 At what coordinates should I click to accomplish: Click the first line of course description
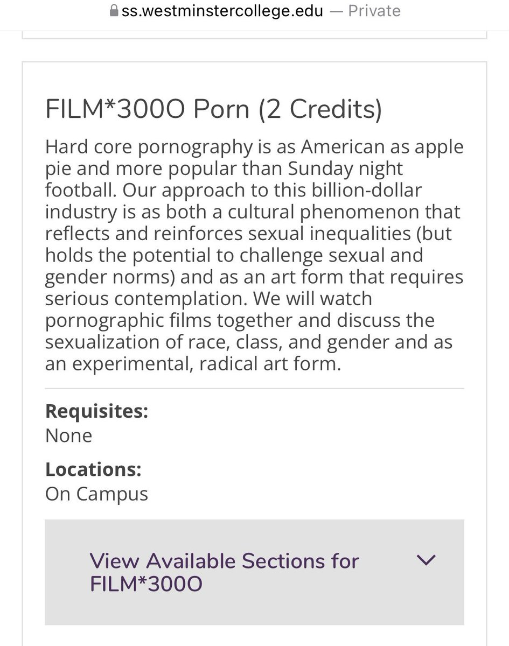click(254, 148)
